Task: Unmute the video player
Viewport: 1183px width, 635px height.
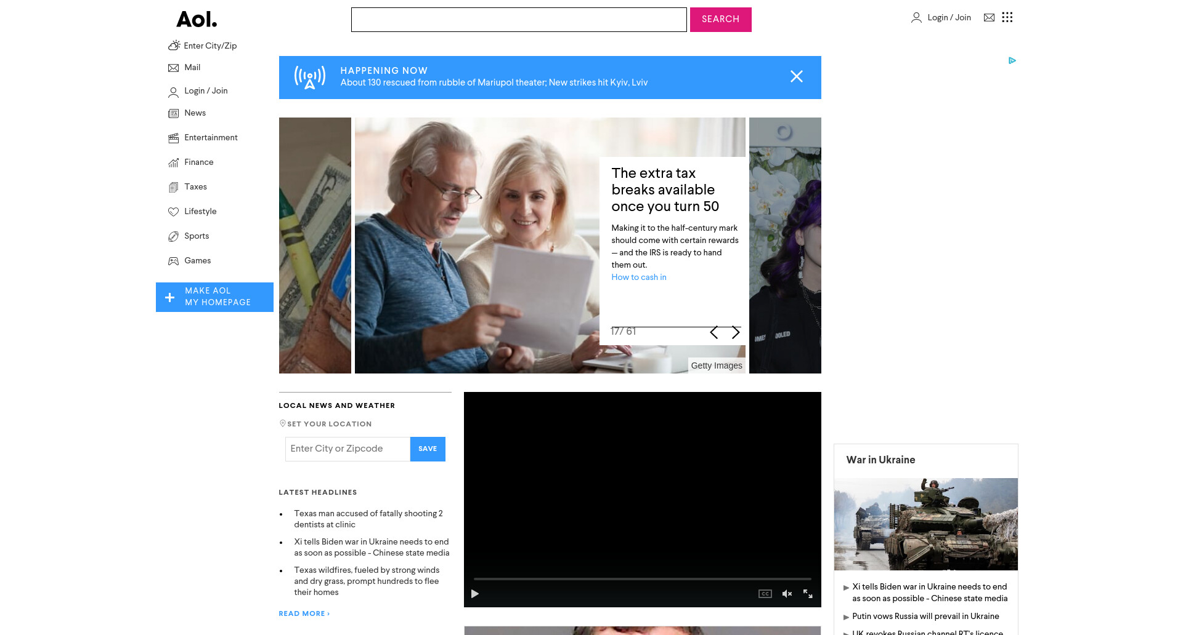Action: click(x=787, y=594)
